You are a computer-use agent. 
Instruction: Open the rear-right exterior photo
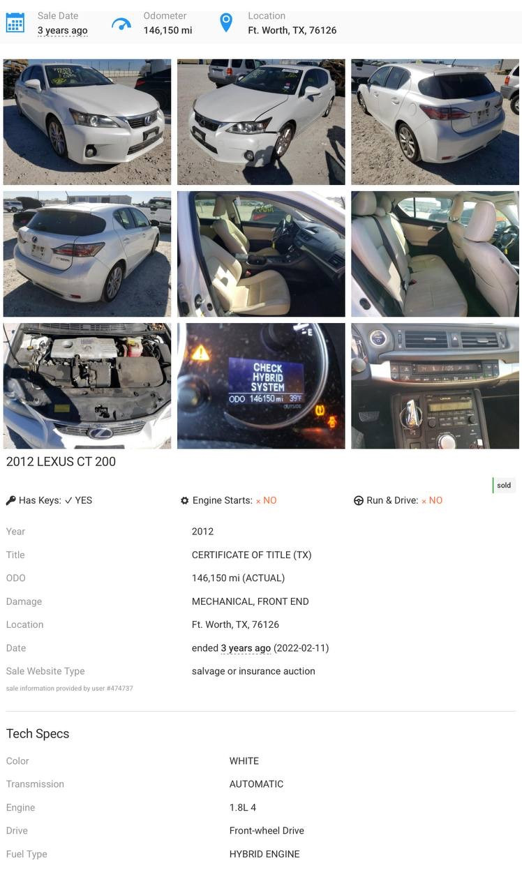click(435, 122)
